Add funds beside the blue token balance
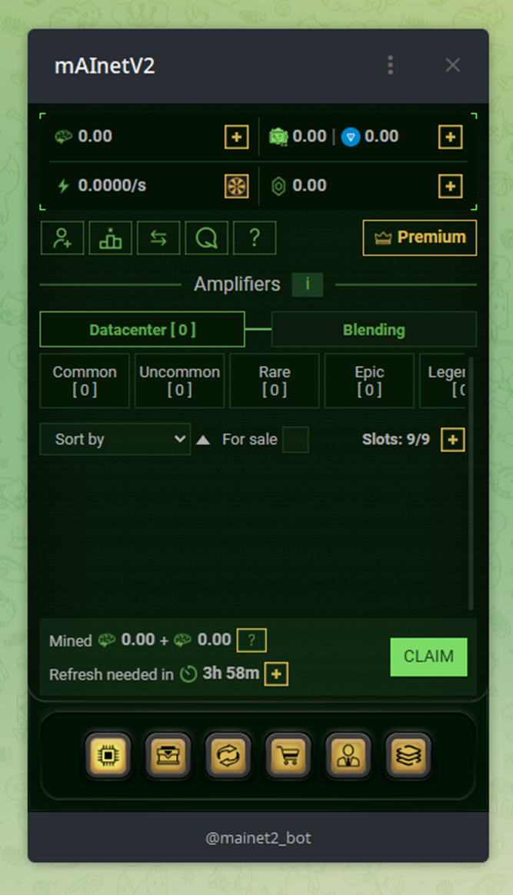Viewport: 513px width, 895px height. pyautogui.click(x=450, y=137)
